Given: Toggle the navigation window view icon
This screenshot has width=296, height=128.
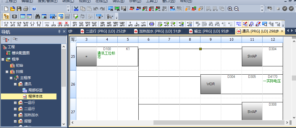Looking at the screenshot, I should click(6, 16).
